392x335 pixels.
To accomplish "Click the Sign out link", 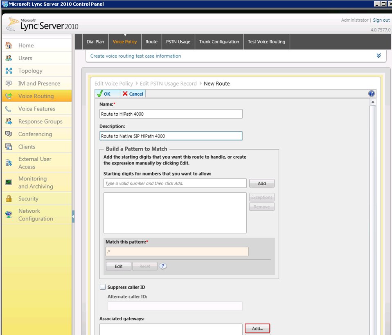I will pyautogui.click(x=381, y=20).
